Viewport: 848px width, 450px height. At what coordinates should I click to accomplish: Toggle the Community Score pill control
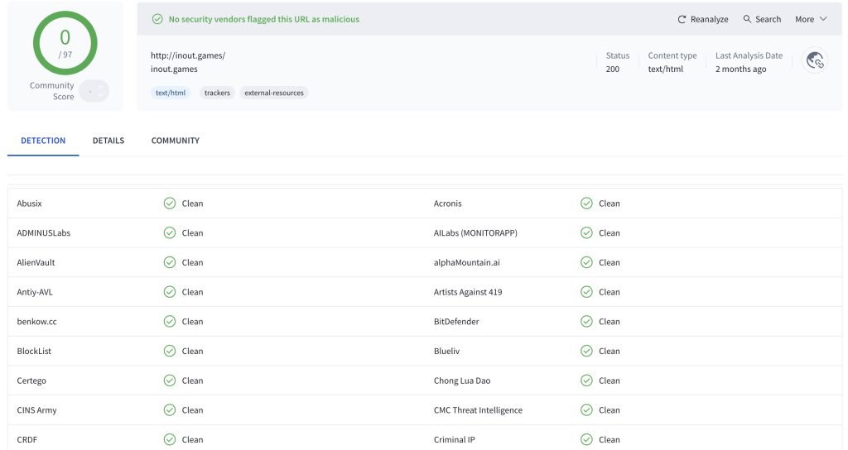click(94, 91)
